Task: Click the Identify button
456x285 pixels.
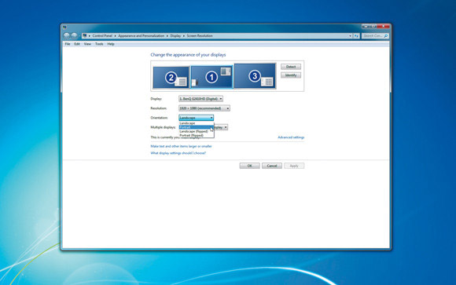Action: [x=291, y=75]
